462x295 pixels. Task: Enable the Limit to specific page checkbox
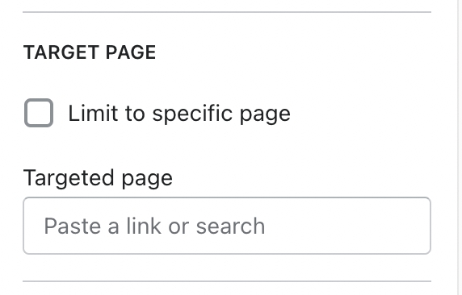(39, 113)
